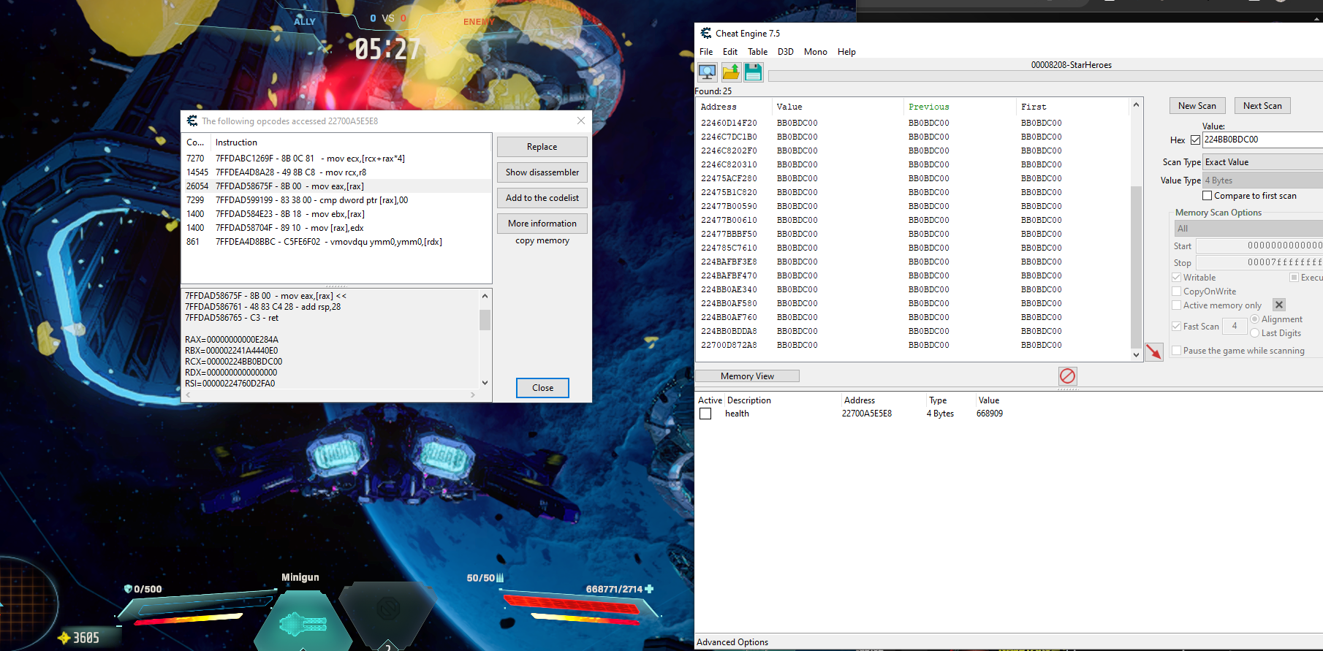Open the Value Type 4 Bytes dropdown
Image resolution: width=1323 pixels, height=651 pixels.
(1262, 180)
